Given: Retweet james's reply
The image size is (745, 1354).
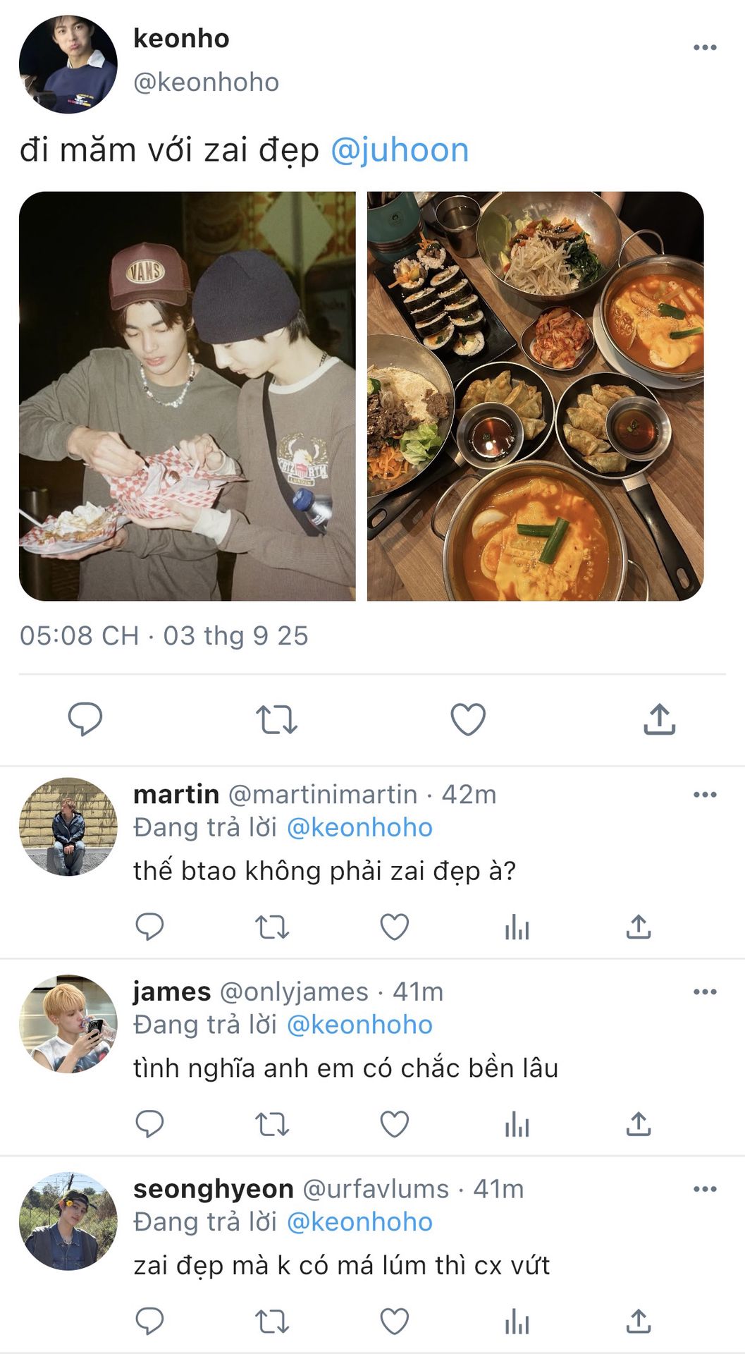Looking at the screenshot, I should (272, 1124).
